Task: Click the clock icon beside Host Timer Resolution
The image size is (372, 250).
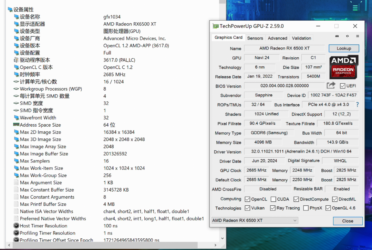Action: point(16,226)
